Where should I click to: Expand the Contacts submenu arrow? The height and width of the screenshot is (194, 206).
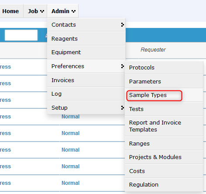pos(123,25)
